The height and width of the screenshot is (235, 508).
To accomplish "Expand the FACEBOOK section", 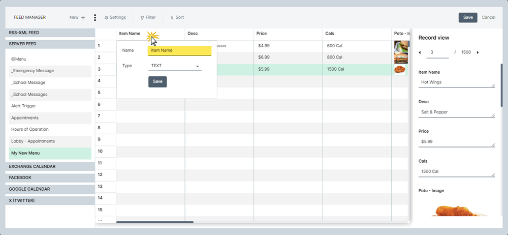I will pos(50,178).
